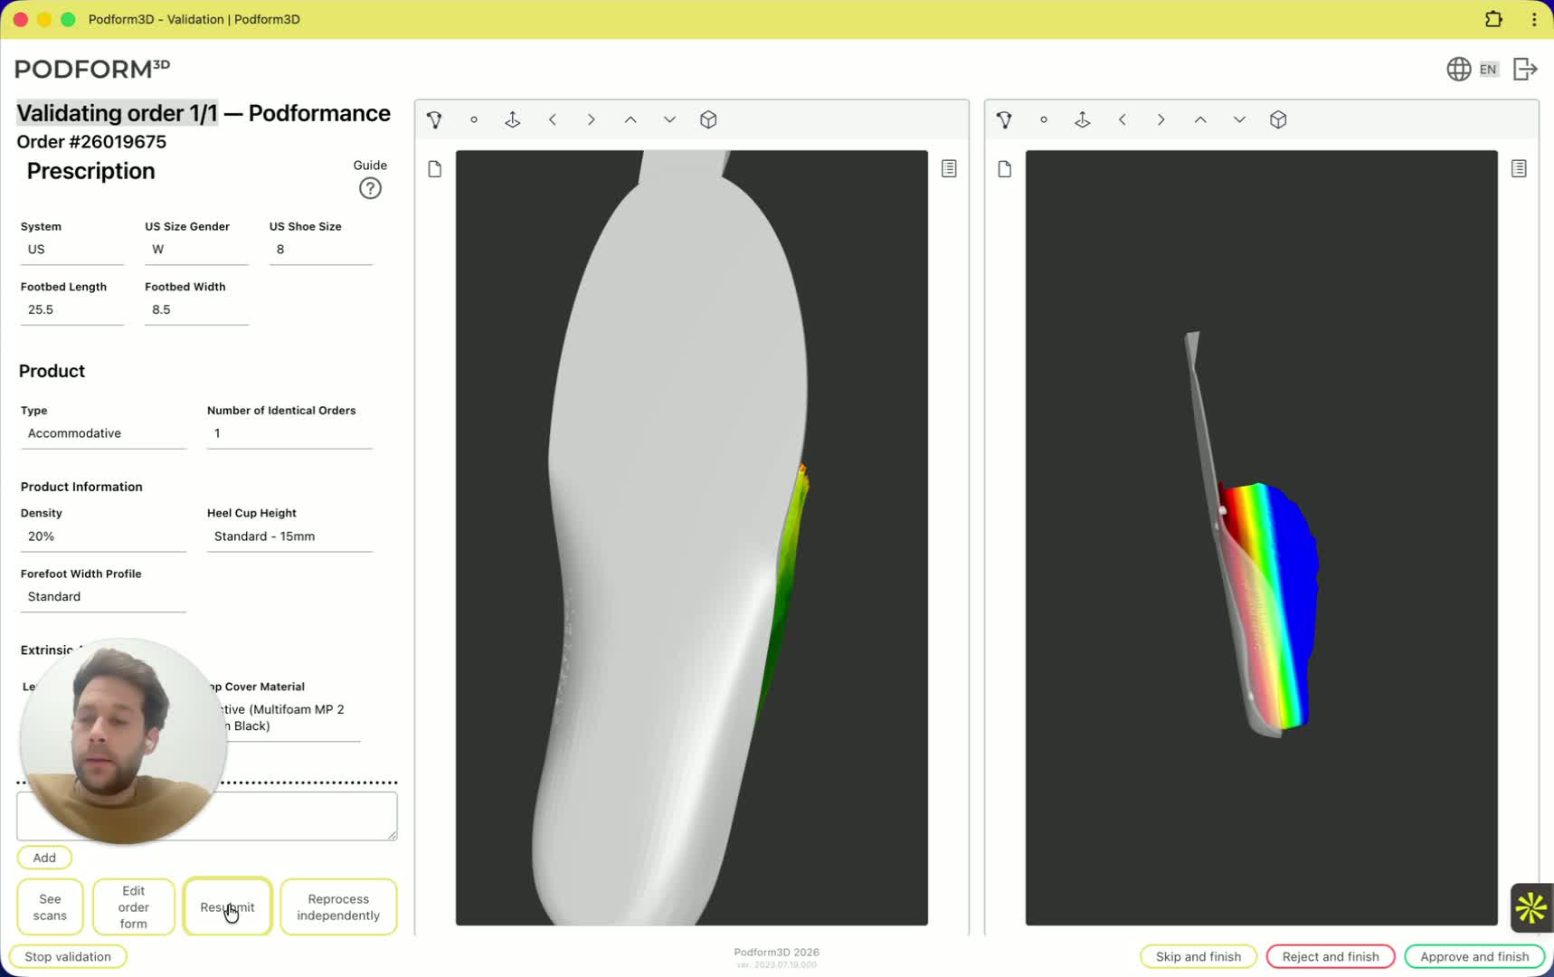1554x977 pixels.
Task: Click the globe language icon
Action: [1458, 69]
